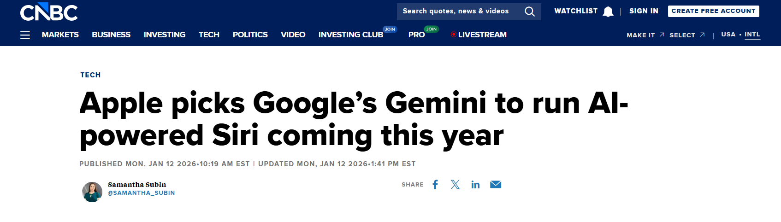
Task: Click the search quotes input field
Action: 456,12
